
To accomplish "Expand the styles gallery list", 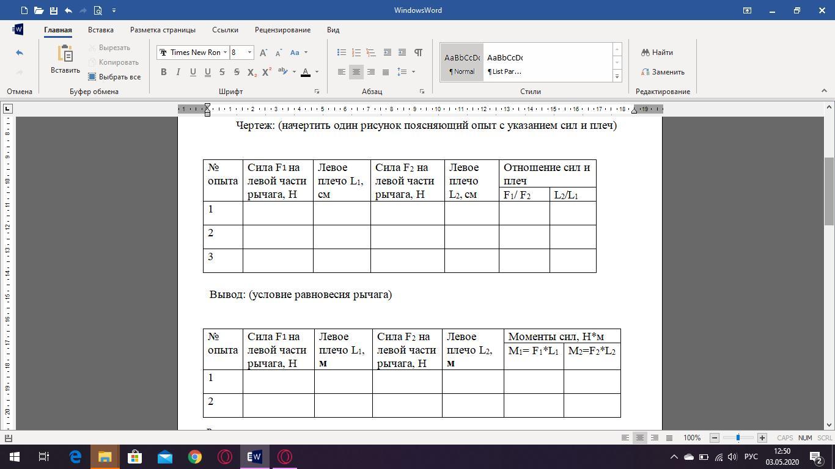I will [x=617, y=76].
